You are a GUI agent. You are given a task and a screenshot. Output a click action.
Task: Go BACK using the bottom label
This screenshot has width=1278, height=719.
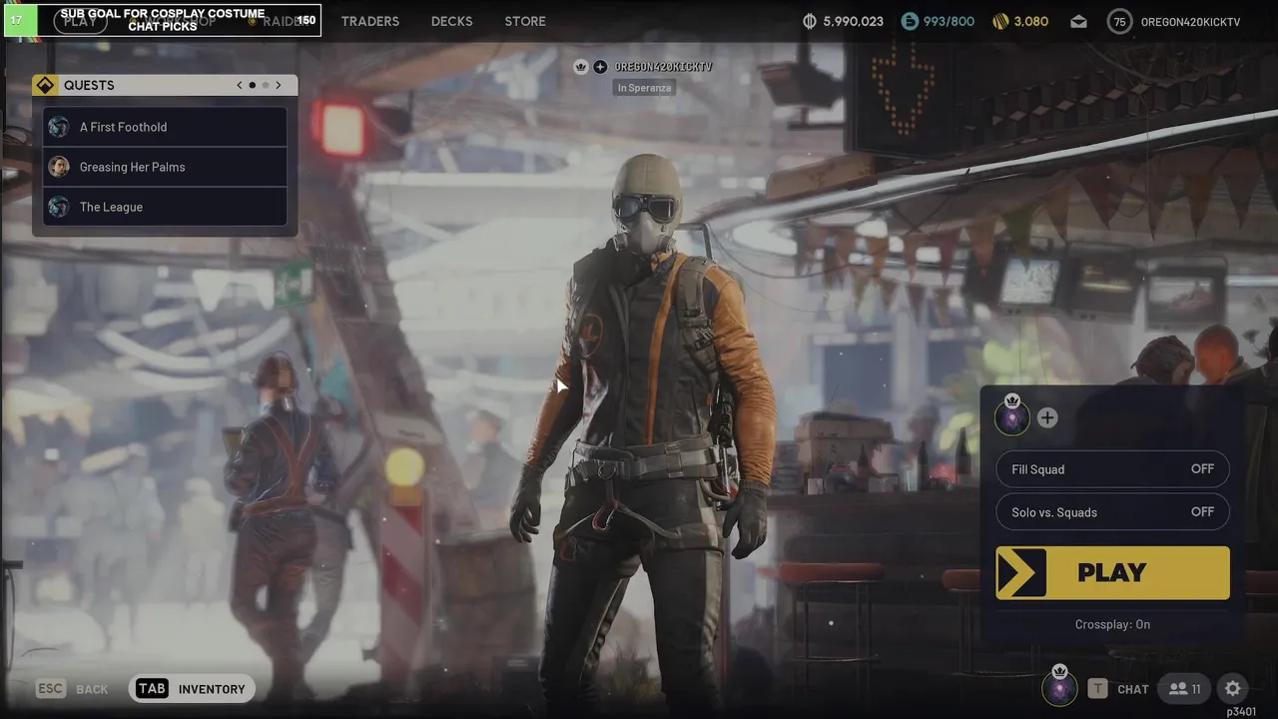click(92, 689)
